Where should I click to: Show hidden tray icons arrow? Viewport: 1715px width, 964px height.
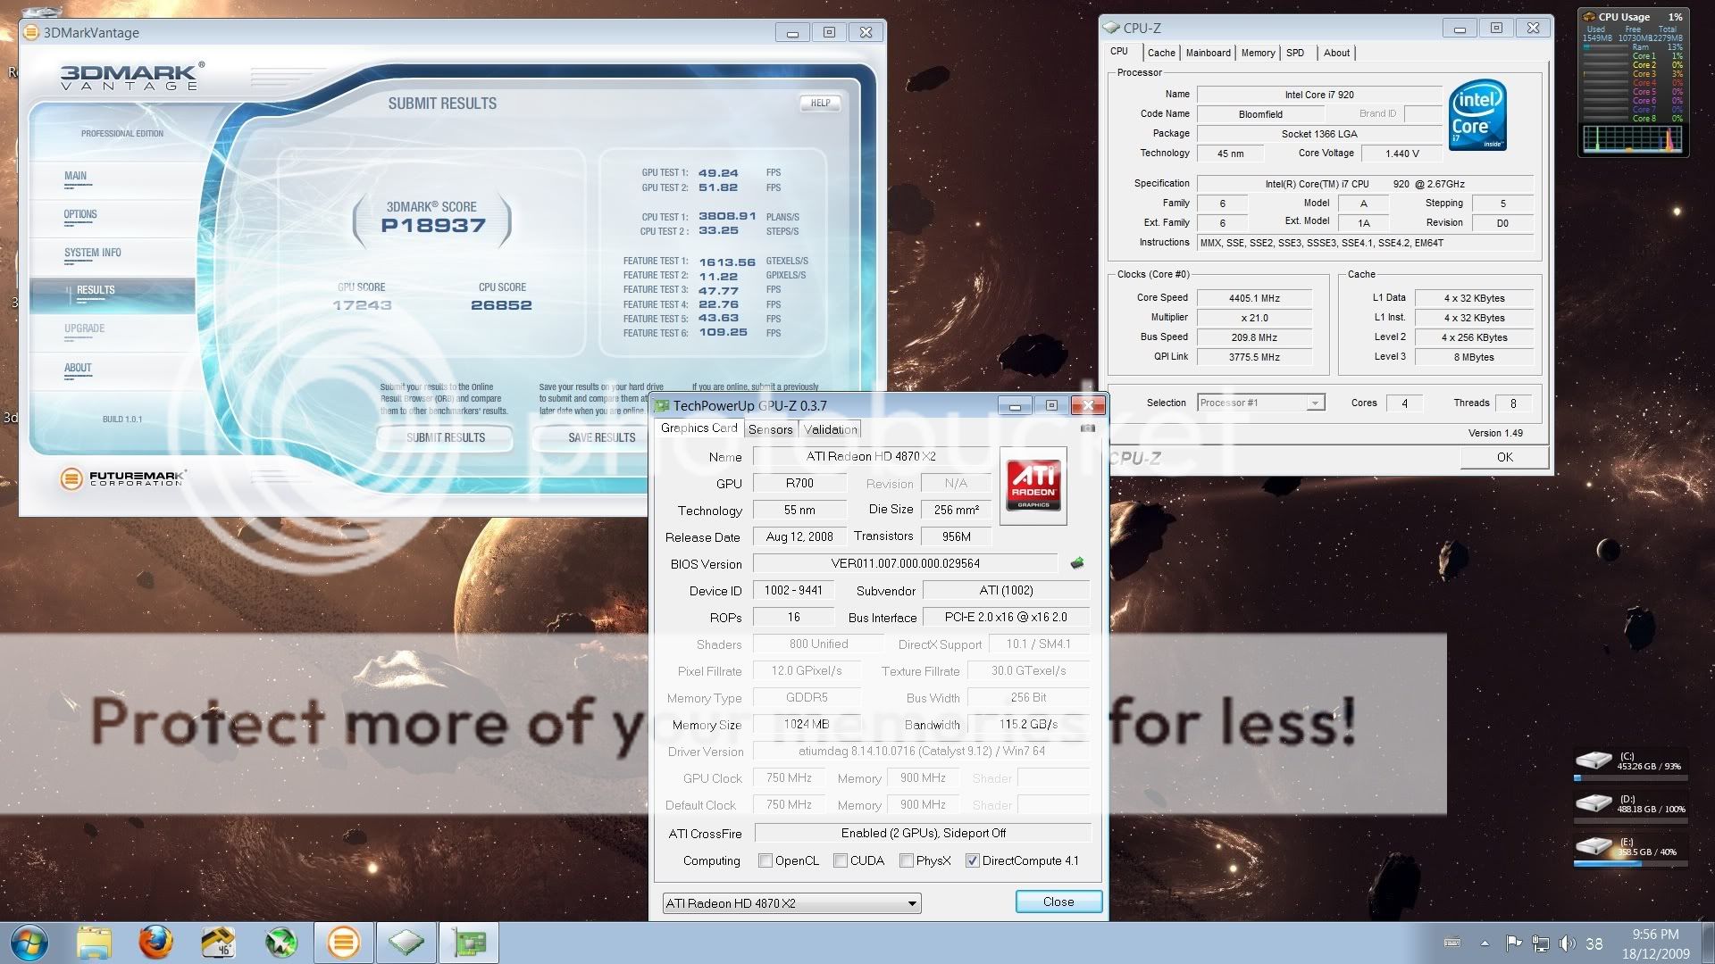tap(1485, 943)
